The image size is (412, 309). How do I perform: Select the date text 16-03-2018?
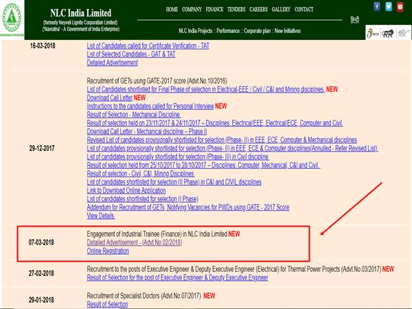tap(43, 46)
